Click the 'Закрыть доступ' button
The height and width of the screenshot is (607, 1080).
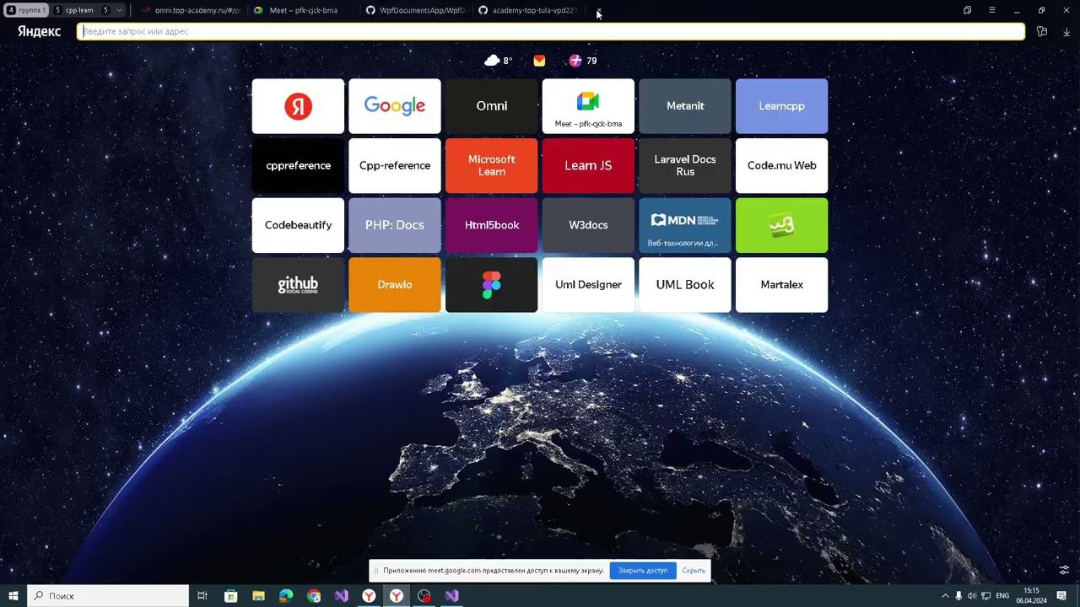643,571
